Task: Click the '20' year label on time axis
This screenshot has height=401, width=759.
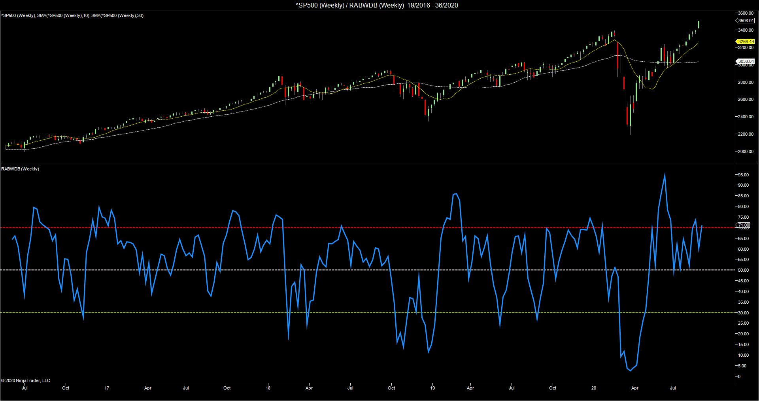Action: [594, 388]
